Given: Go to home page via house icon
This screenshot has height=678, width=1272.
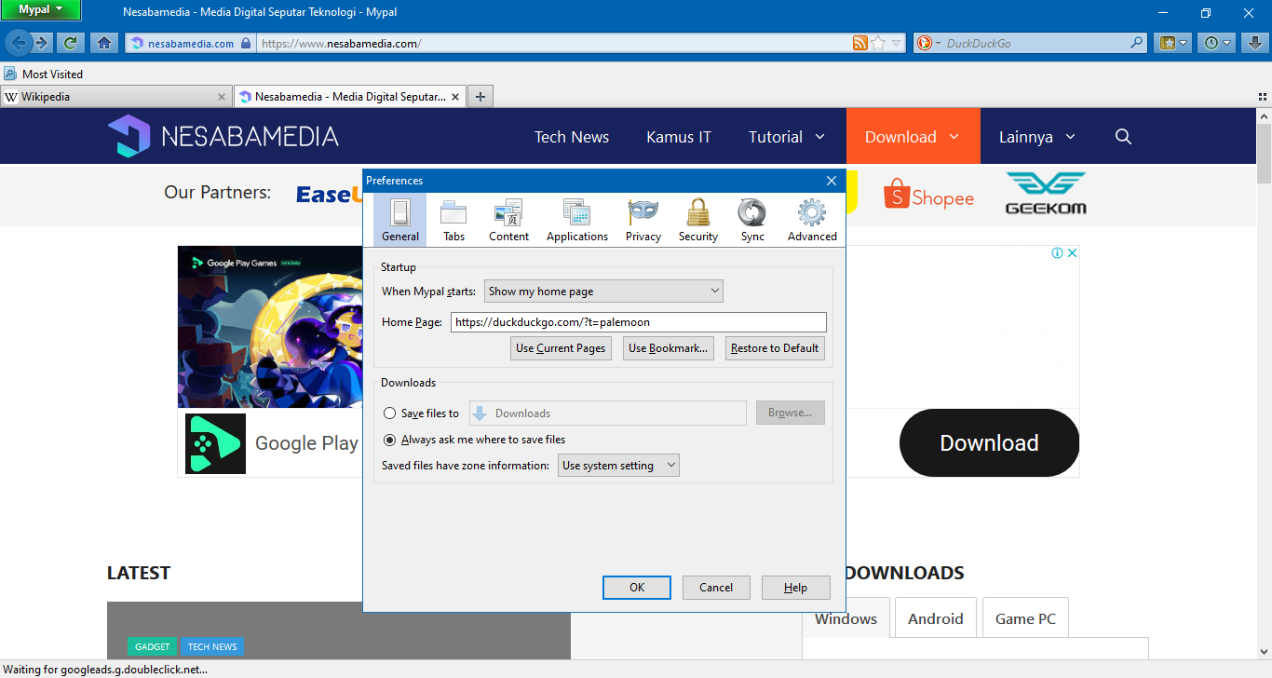Looking at the screenshot, I should pos(104,43).
